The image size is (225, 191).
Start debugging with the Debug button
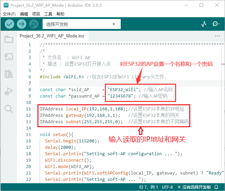(34, 24)
